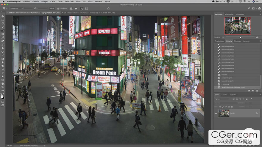262x147 pixels.
Task: Click Fondo layer lock icon
Action: [257, 113]
